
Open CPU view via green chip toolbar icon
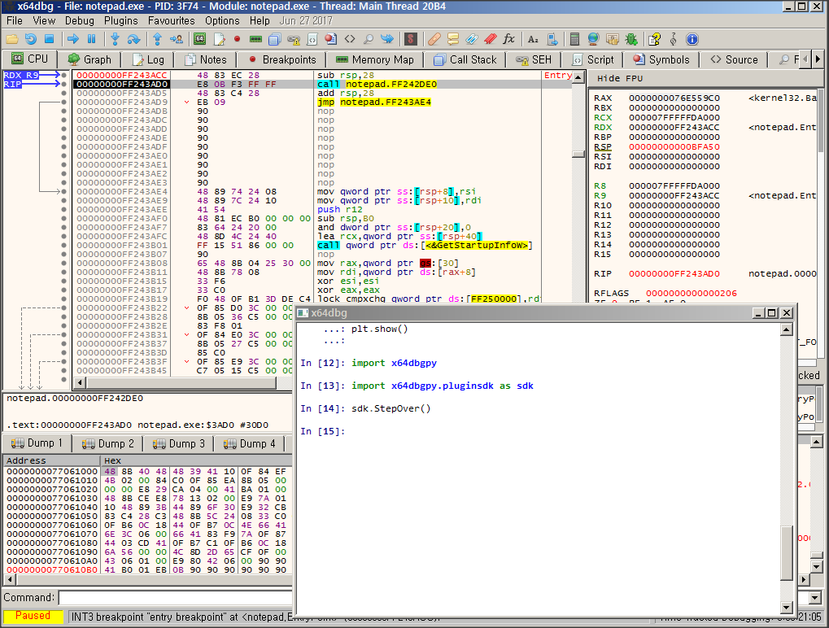199,39
